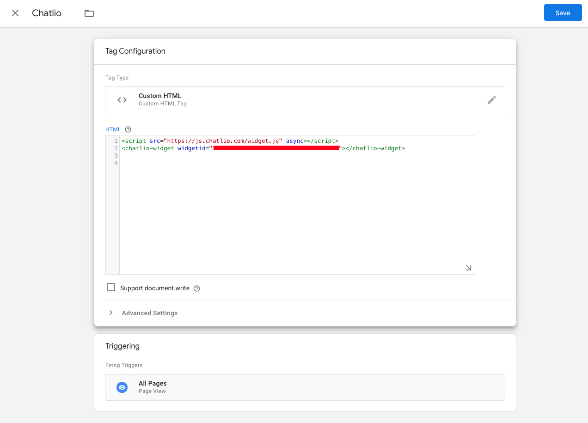This screenshot has width=588, height=423.
Task: Close the tag editor with the X icon
Action: (x=15, y=13)
